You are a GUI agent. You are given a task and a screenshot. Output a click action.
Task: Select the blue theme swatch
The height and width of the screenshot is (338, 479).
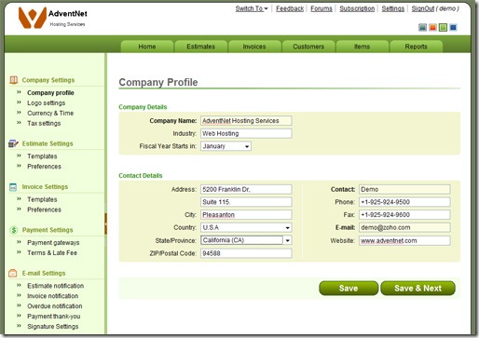click(x=453, y=27)
